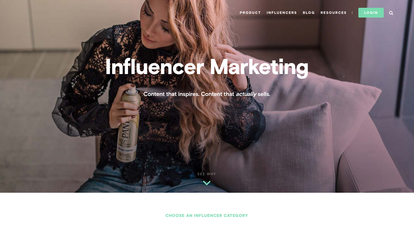The height and width of the screenshot is (225, 414).
Task: Click the vertical divider beside LOGIN
Action: tap(352, 13)
